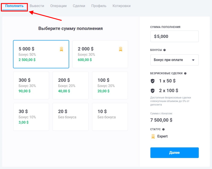
Task: Click the gold Expert status icon
Action: coord(153,136)
